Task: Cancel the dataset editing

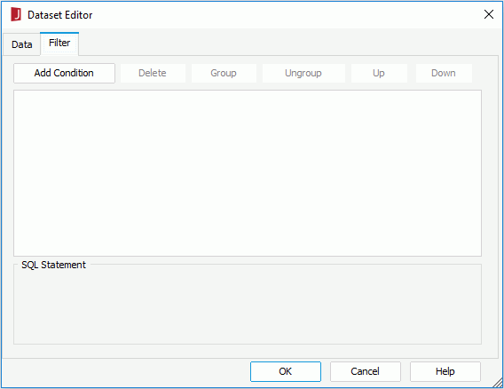Action: [x=366, y=371]
